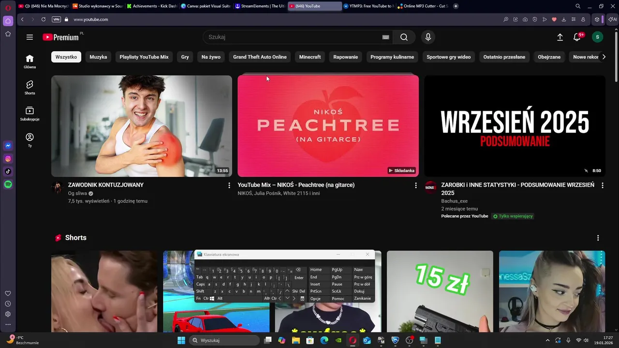
Task: Open browser downloads icon
Action: pyautogui.click(x=564, y=19)
